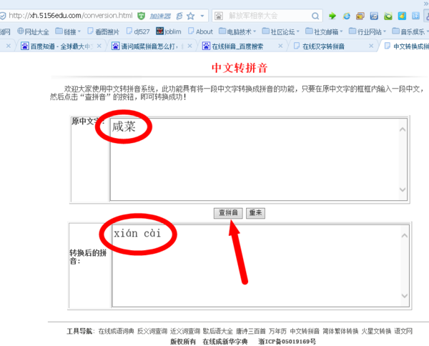
Task: Expand the 链接 bookmark folder
Action: pyautogui.click(x=68, y=31)
